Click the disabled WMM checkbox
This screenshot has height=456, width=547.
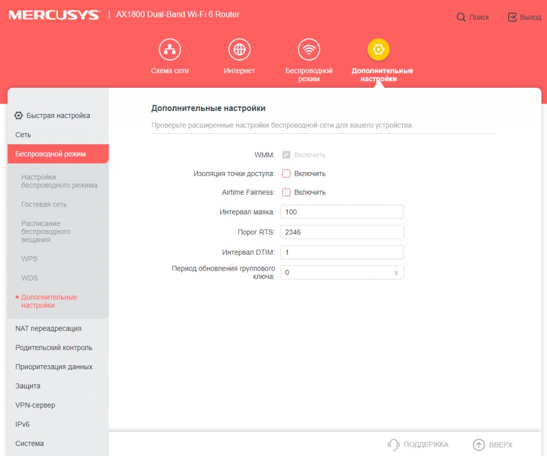[x=286, y=155]
